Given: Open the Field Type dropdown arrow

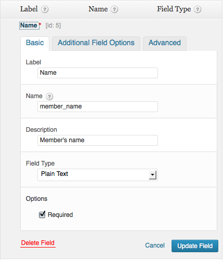Looking at the screenshot, I should pyautogui.click(x=152, y=175).
